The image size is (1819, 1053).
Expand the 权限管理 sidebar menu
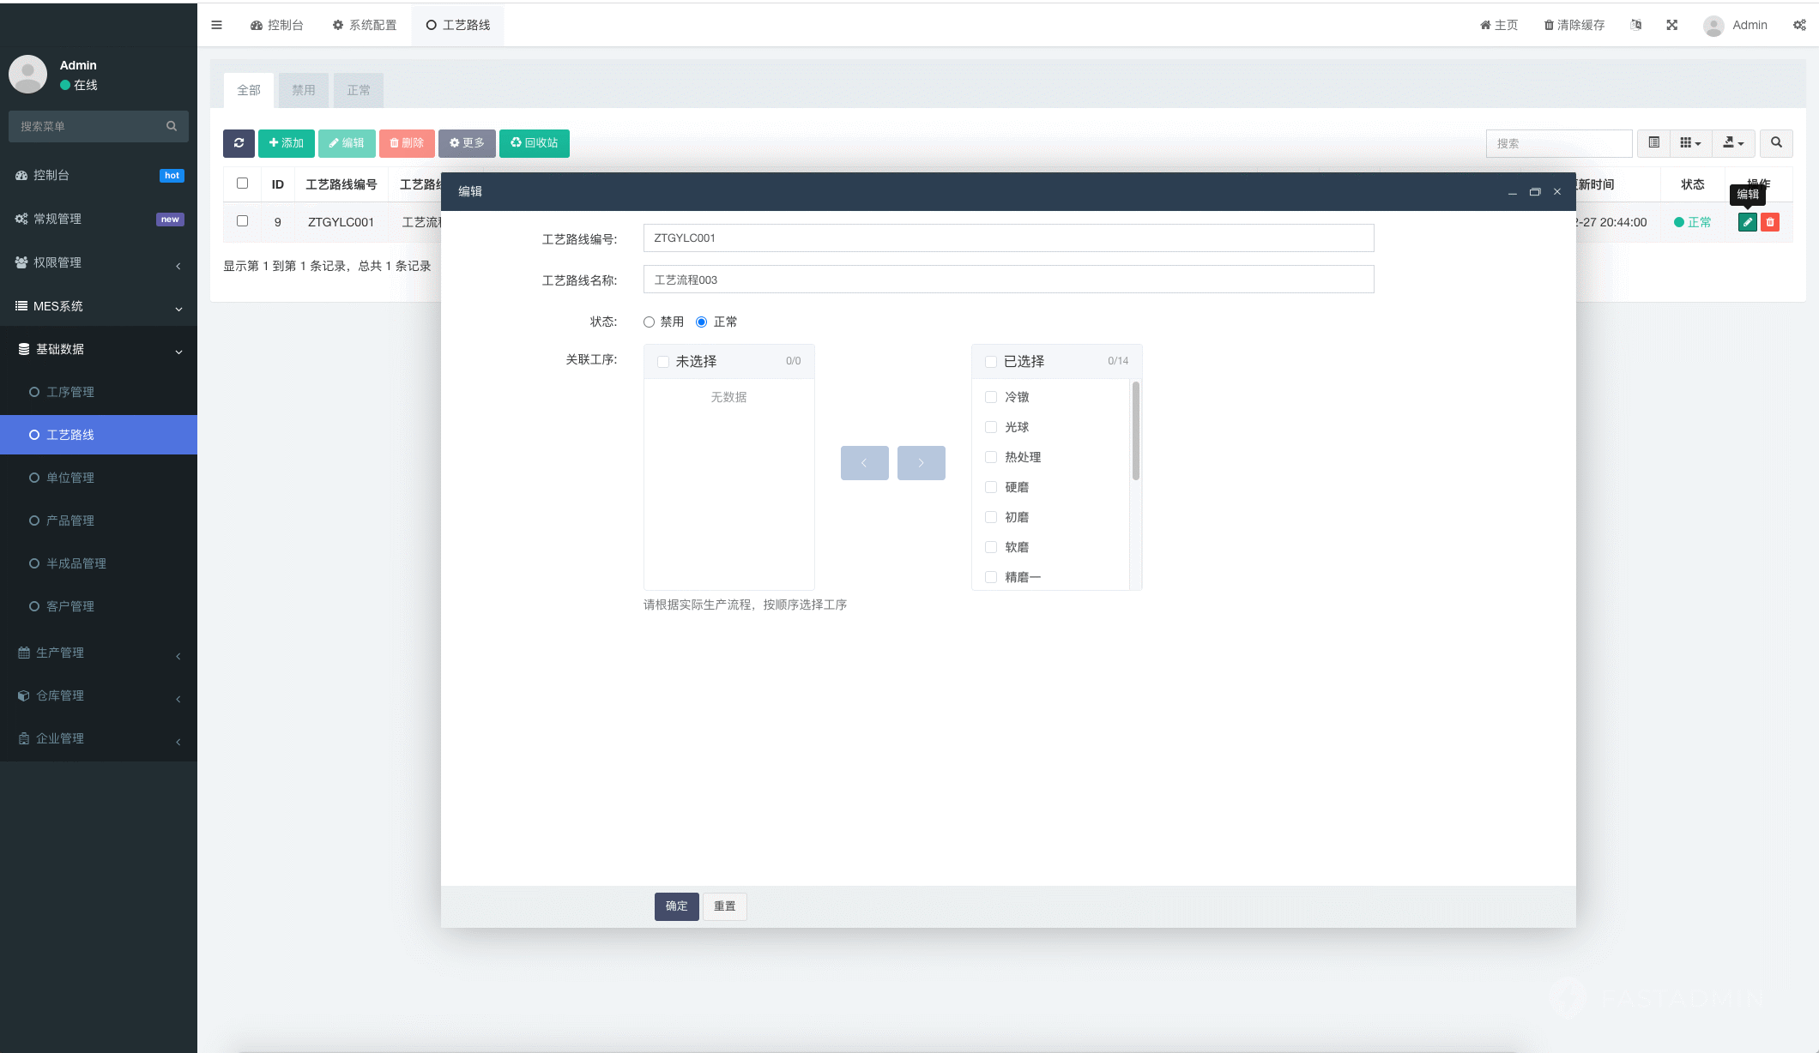[x=99, y=262]
